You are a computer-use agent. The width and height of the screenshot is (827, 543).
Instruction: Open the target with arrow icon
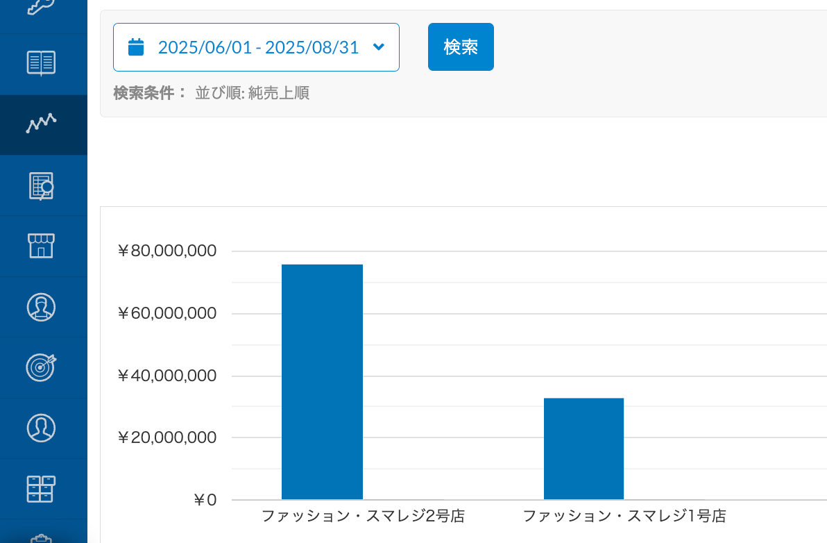coord(41,367)
